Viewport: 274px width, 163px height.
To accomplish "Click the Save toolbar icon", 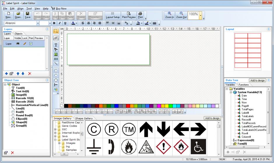I will click(28, 15).
